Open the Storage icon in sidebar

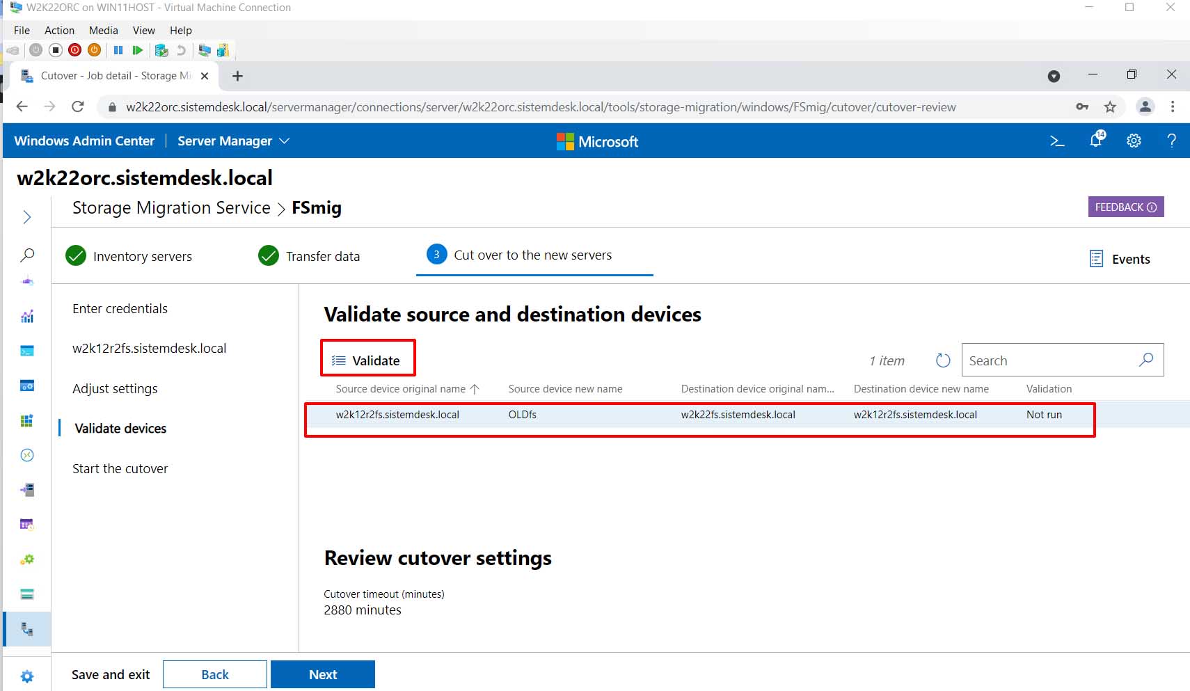click(x=27, y=594)
